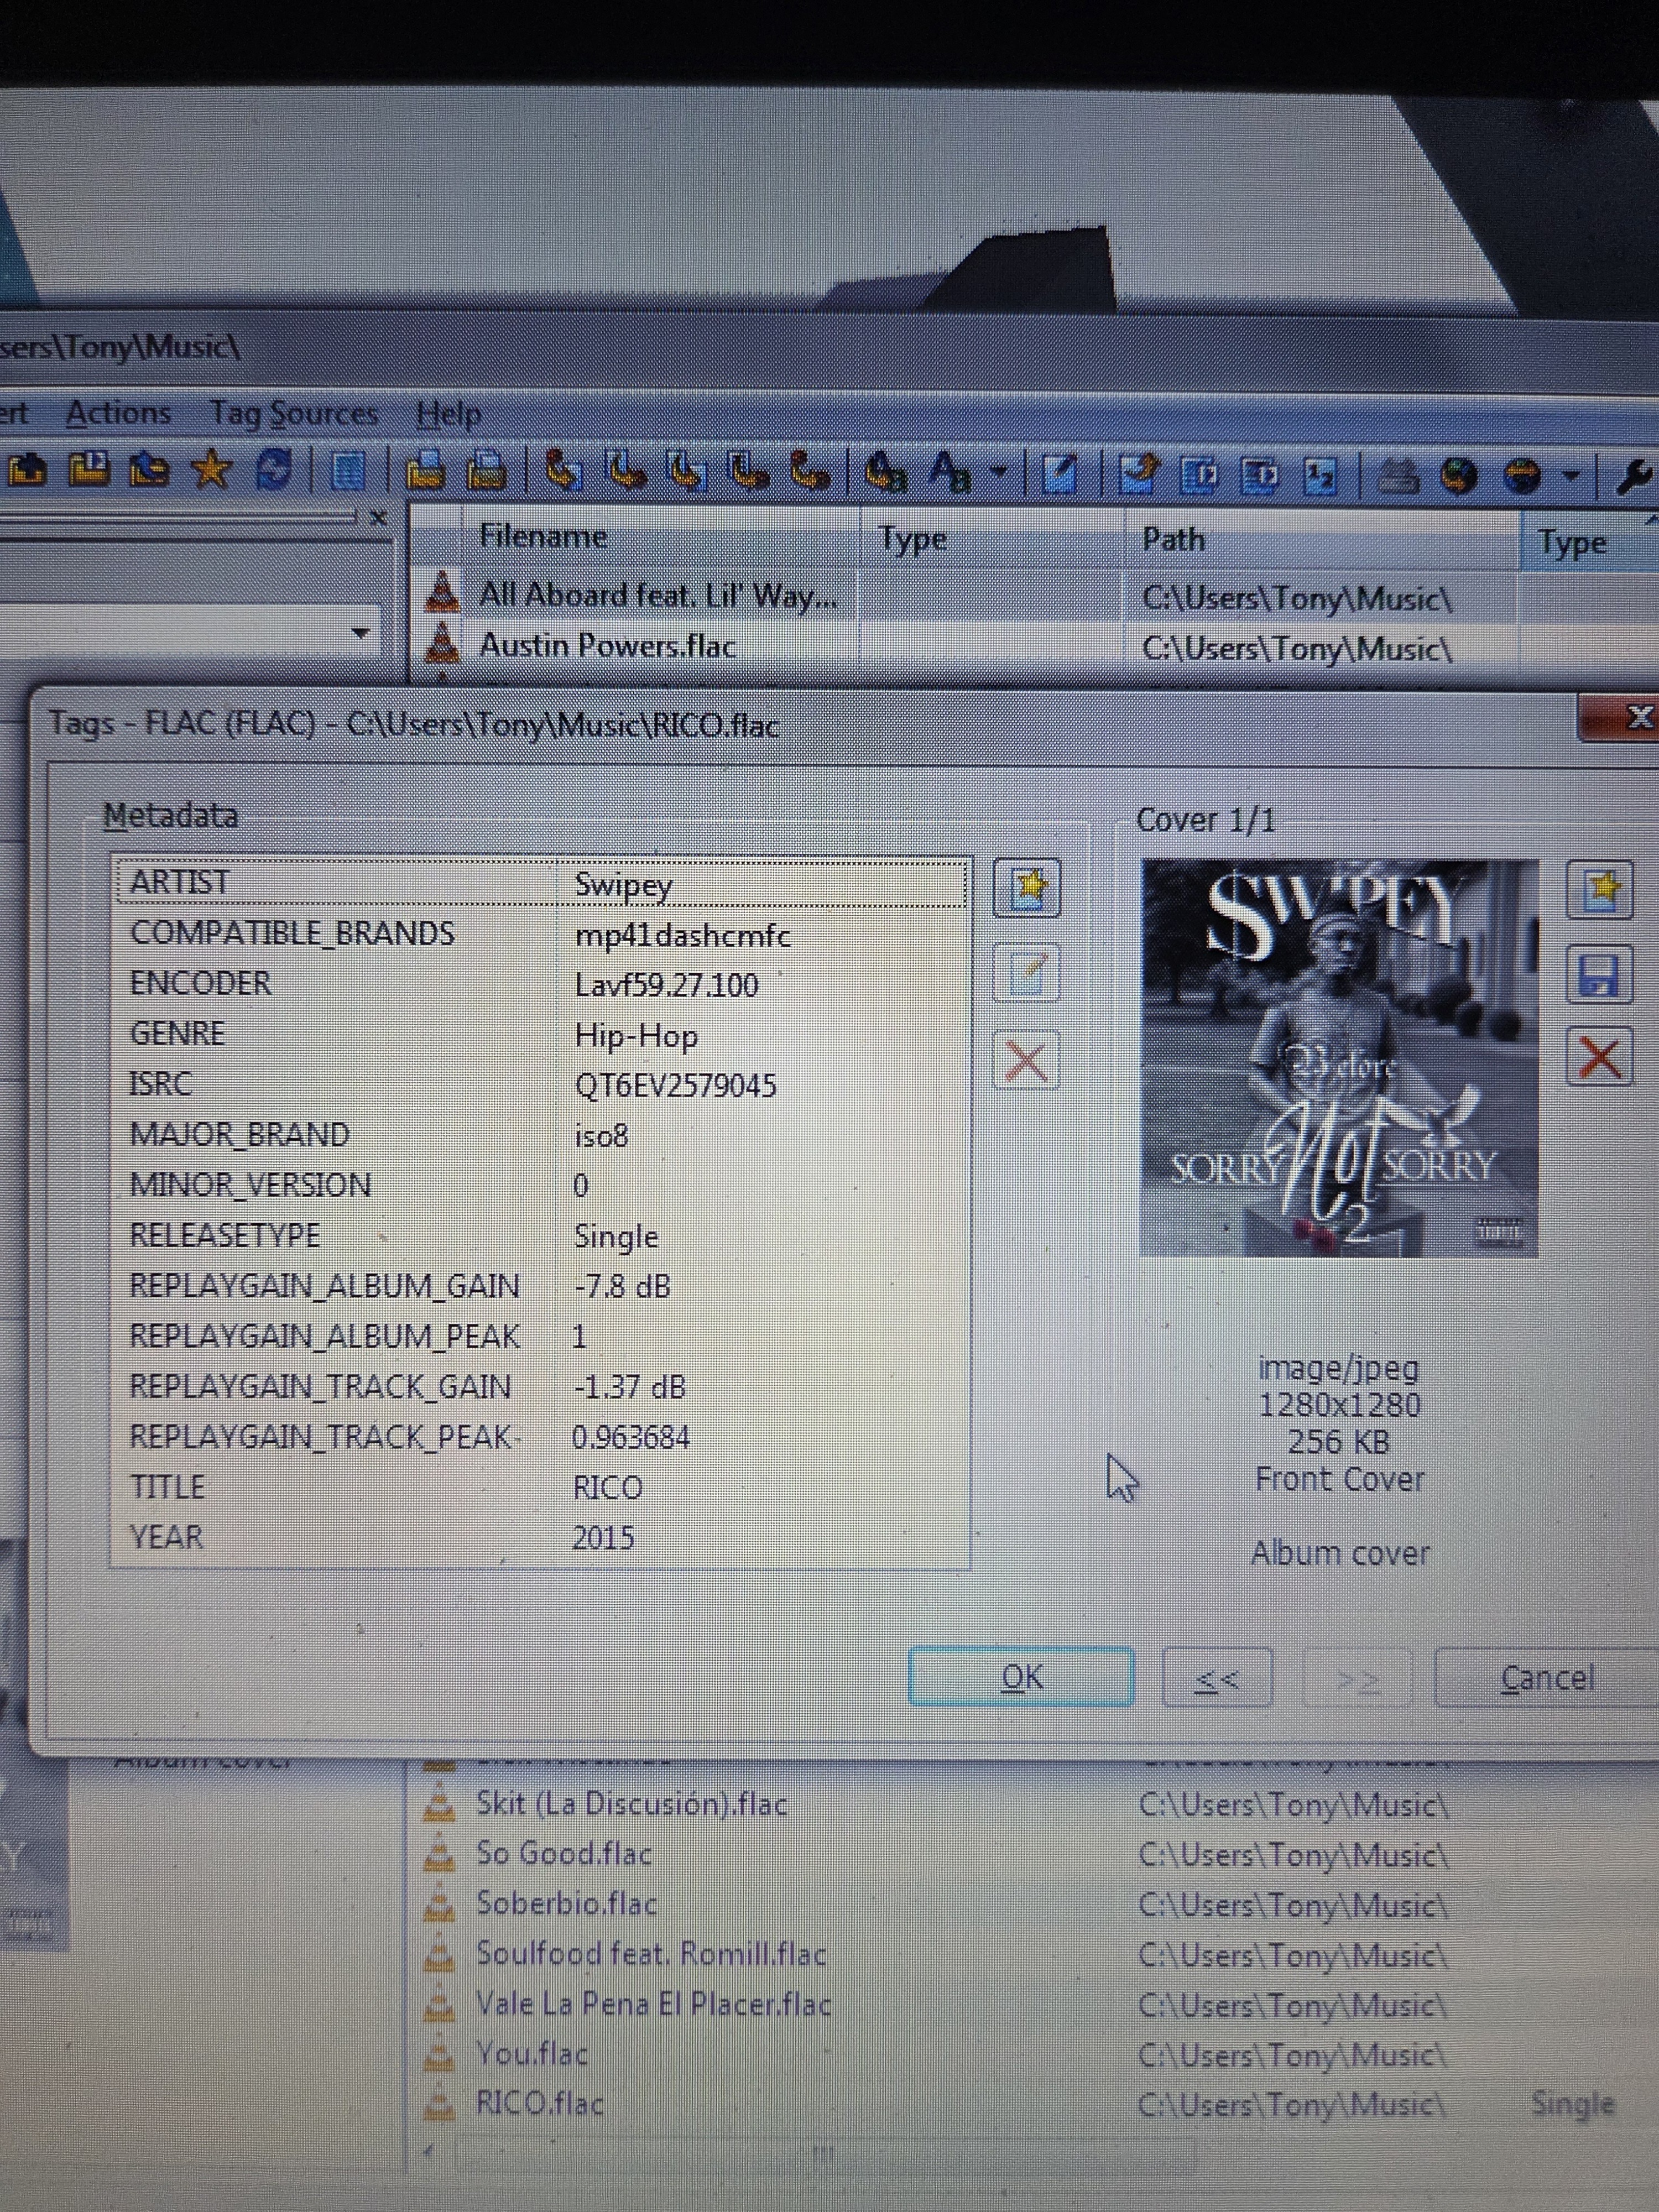Open the case conversion dropdown arrow
1659x2212 pixels.
(998, 471)
